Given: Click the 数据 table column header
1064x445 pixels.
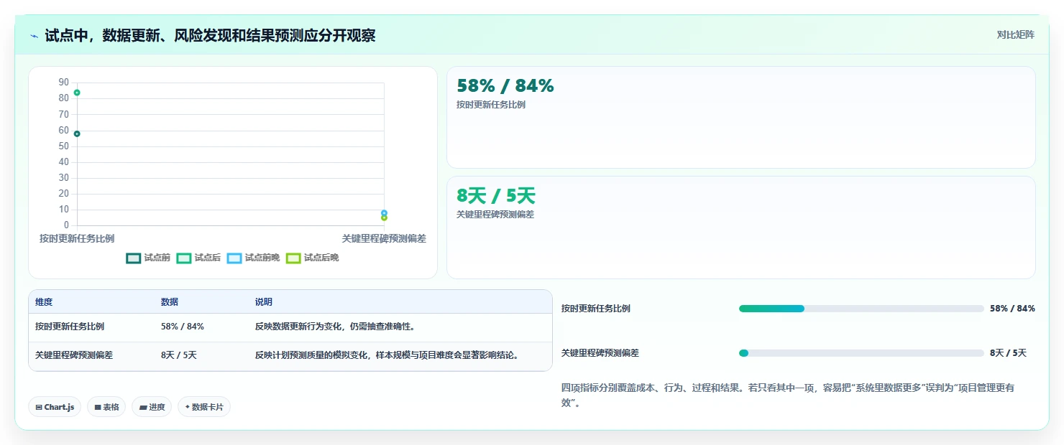Looking at the screenshot, I should (170, 302).
